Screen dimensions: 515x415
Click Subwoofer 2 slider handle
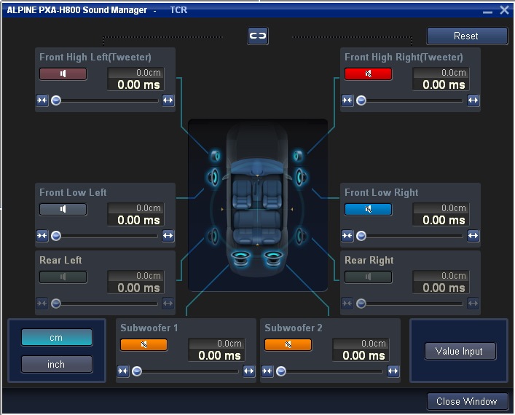coord(281,371)
